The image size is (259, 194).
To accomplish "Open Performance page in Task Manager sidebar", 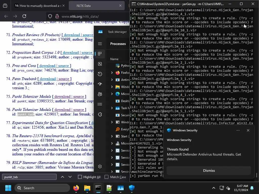I will (100, 64).
